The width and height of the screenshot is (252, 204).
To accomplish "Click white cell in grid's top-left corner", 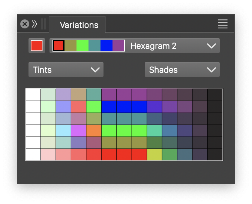I will coord(33,95).
